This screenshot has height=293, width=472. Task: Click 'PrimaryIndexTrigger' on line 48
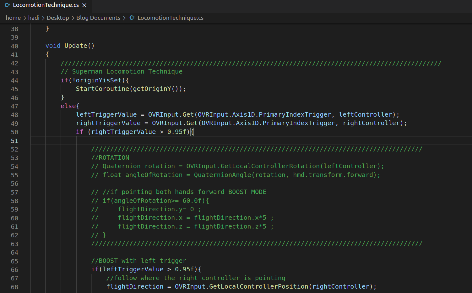click(x=295, y=114)
